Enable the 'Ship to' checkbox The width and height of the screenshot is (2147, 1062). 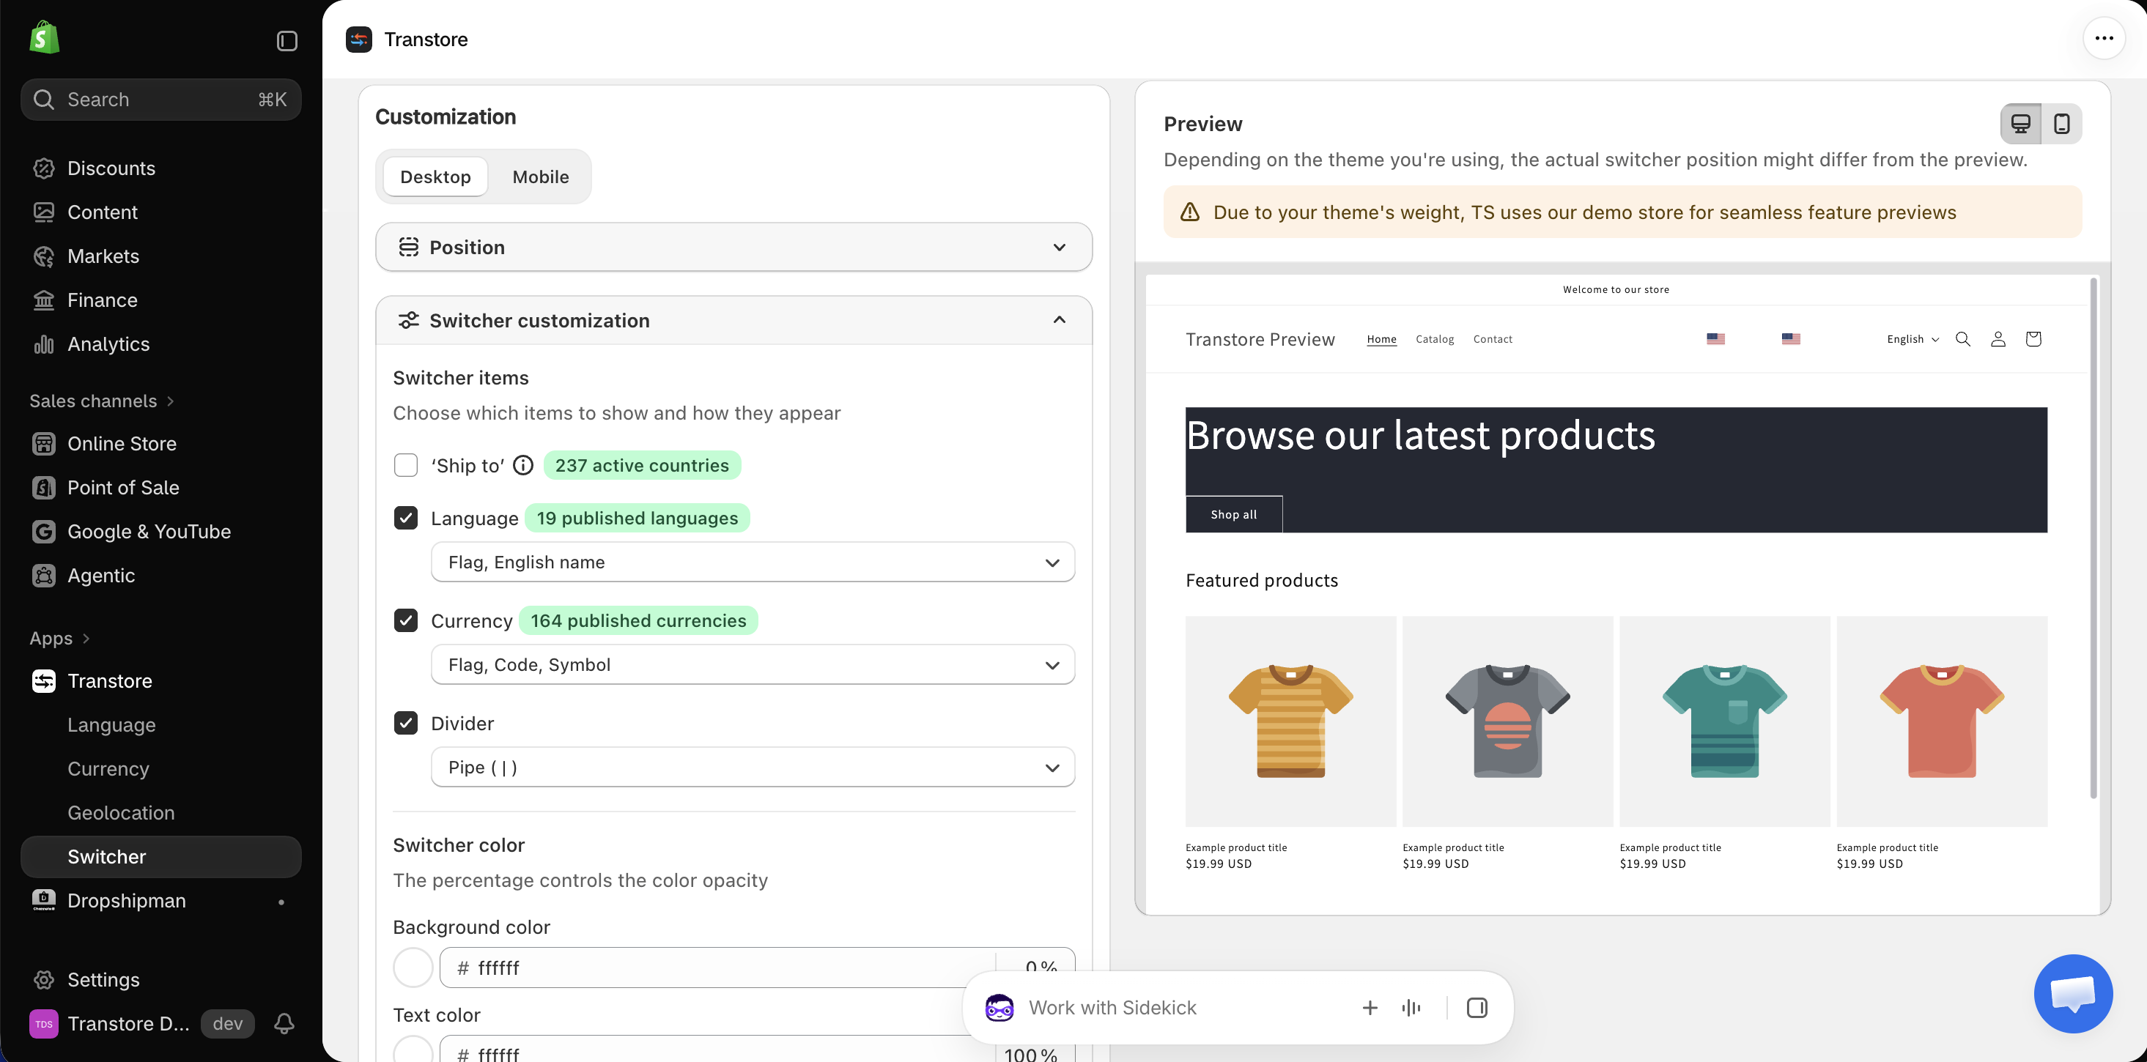tap(406, 466)
